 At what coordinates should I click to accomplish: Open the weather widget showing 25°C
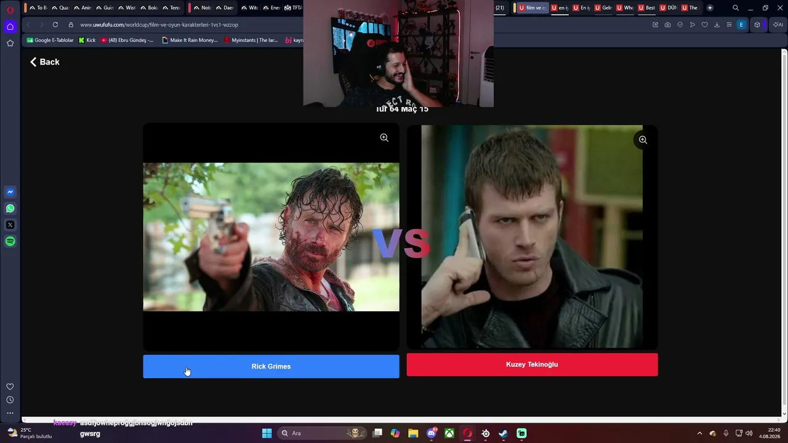(x=31, y=433)
